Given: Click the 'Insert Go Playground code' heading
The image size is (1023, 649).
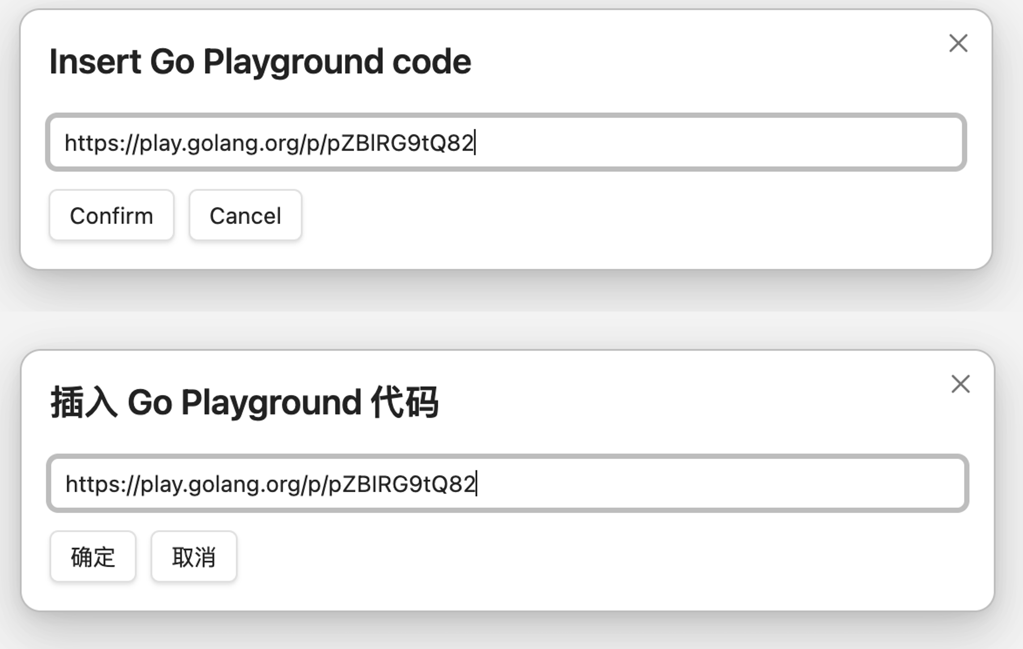Looking at the screenshot, I should coord(260,62).
